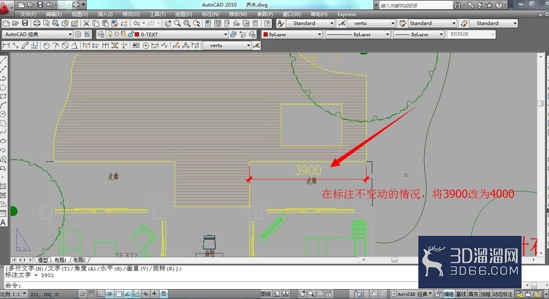Undo the last action with the arrow
549x299 pixels.
pyautogui.click(x=137, y=24)
